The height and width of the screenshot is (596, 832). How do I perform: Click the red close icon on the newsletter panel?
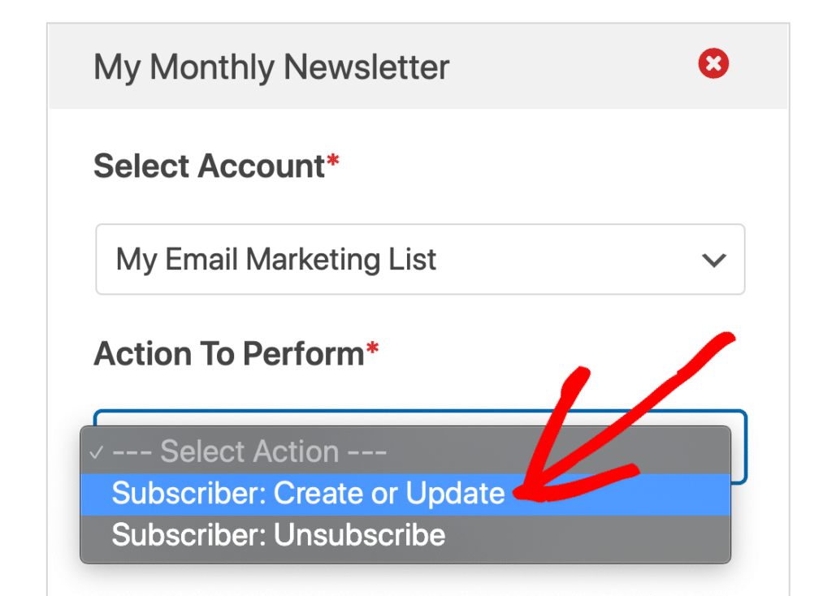[713, 63]
